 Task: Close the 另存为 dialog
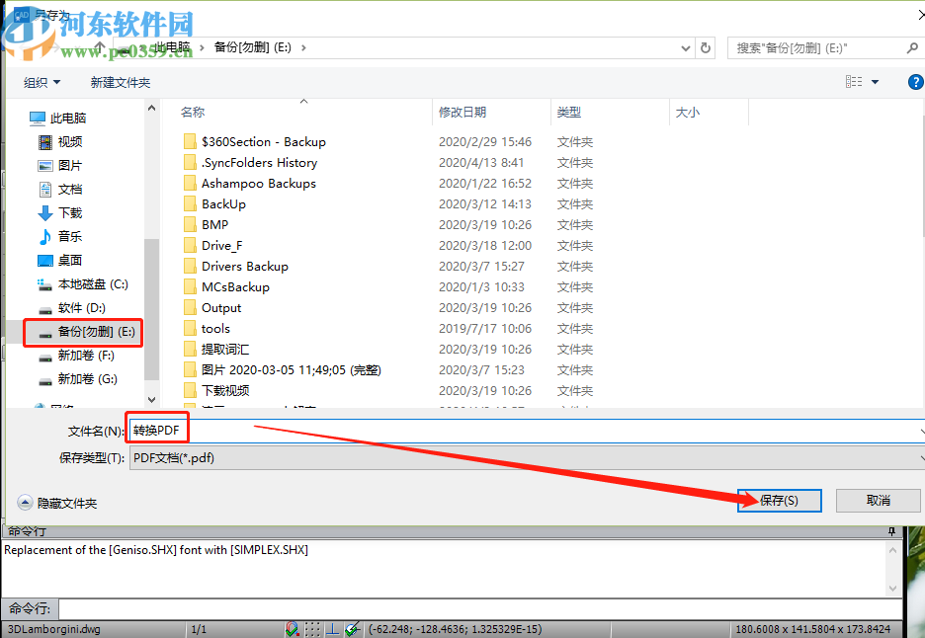coord(921,14)
